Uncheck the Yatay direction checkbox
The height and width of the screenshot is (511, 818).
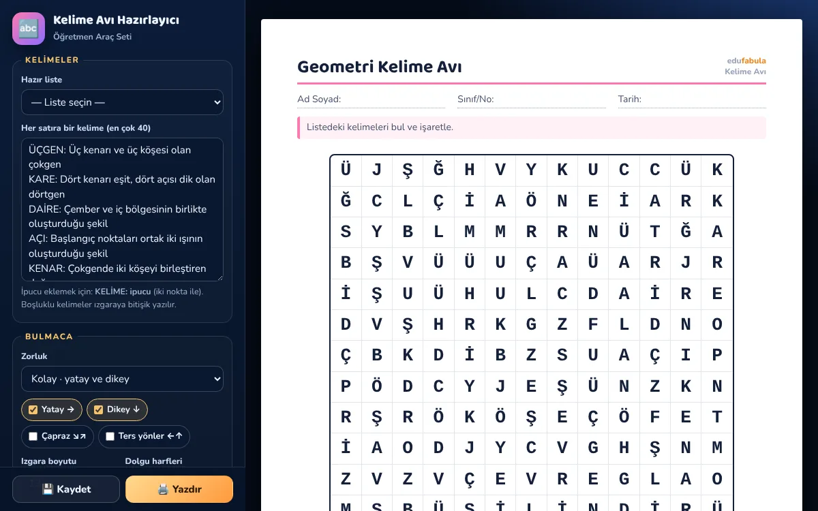pos(33,409)
